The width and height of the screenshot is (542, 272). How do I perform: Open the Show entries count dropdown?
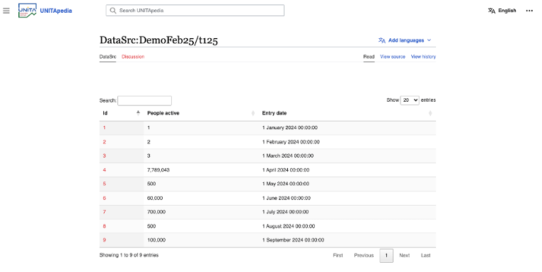[x=410, y=100]
